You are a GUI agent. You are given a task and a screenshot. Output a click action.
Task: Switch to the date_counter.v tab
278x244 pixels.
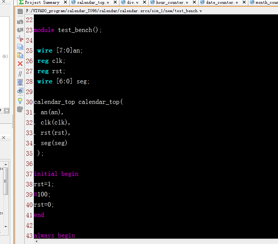tap(222, 3)
